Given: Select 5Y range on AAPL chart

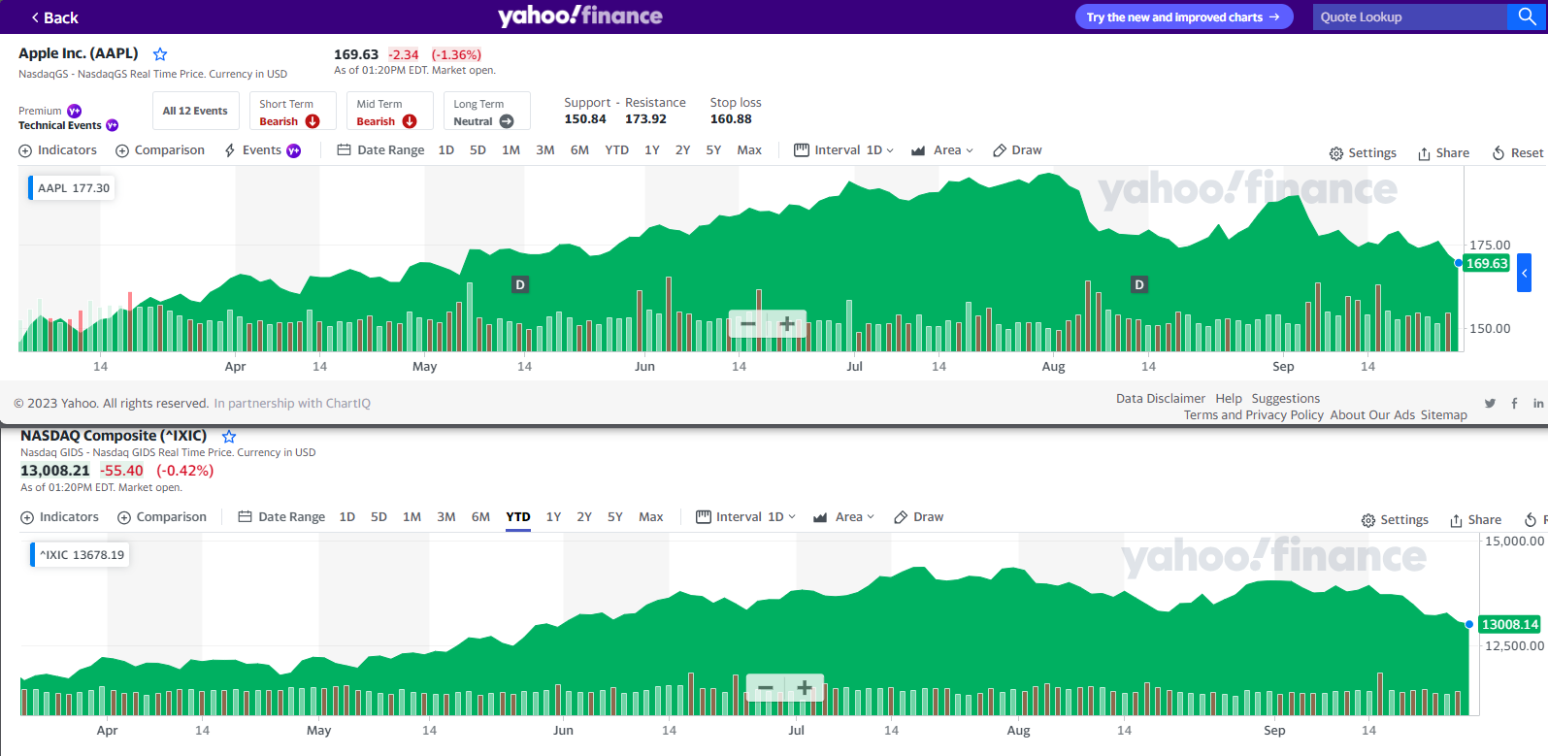Looking at the screenshot, I should pos(713,150).
